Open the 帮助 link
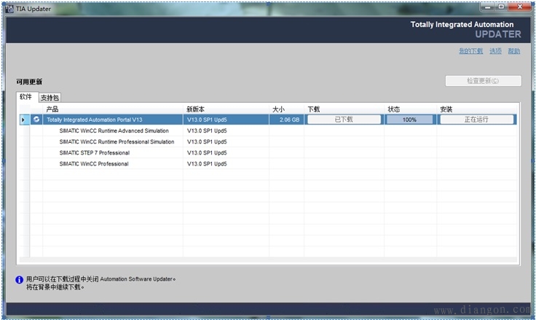 coord(513,51)
